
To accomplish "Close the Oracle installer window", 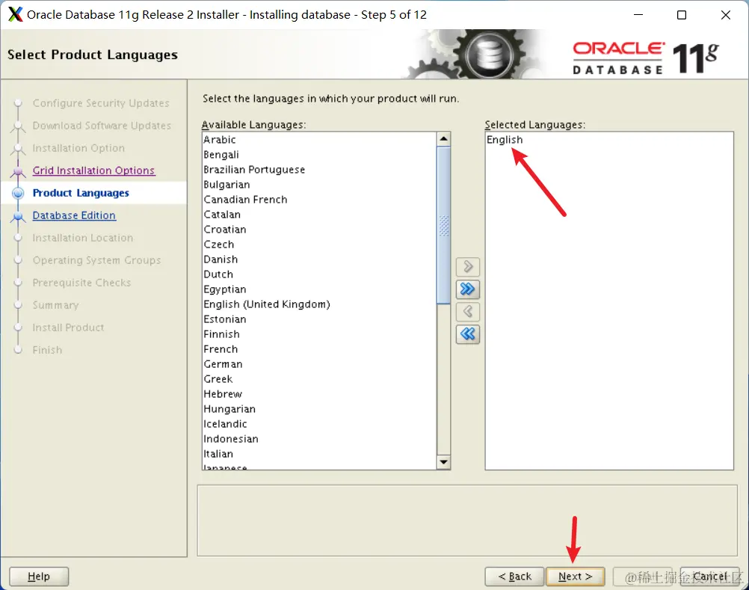I will pyautogui.click(x=726, y=15).
